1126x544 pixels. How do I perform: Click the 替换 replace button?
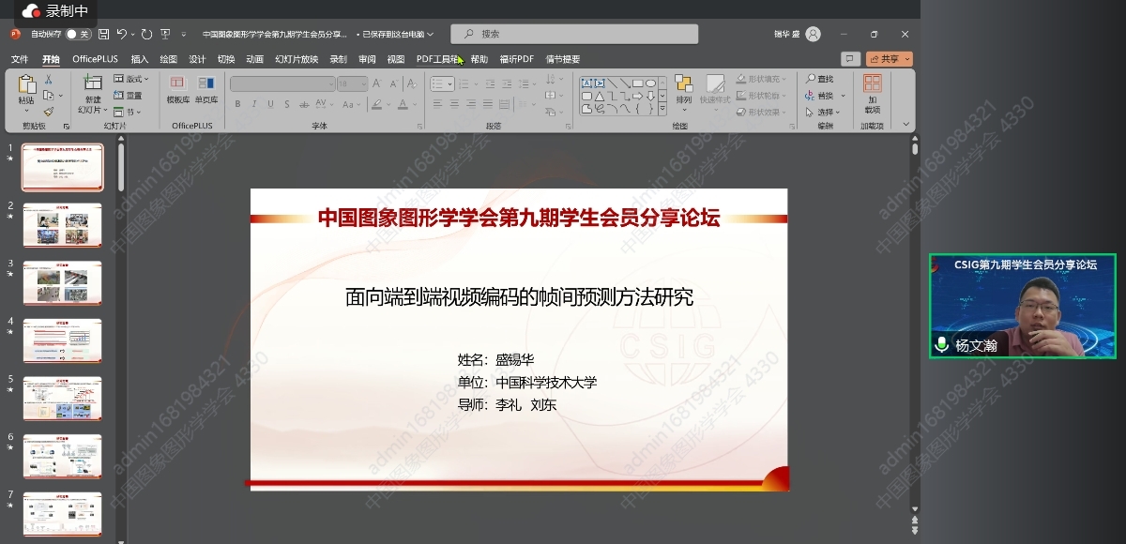[824, 96]
